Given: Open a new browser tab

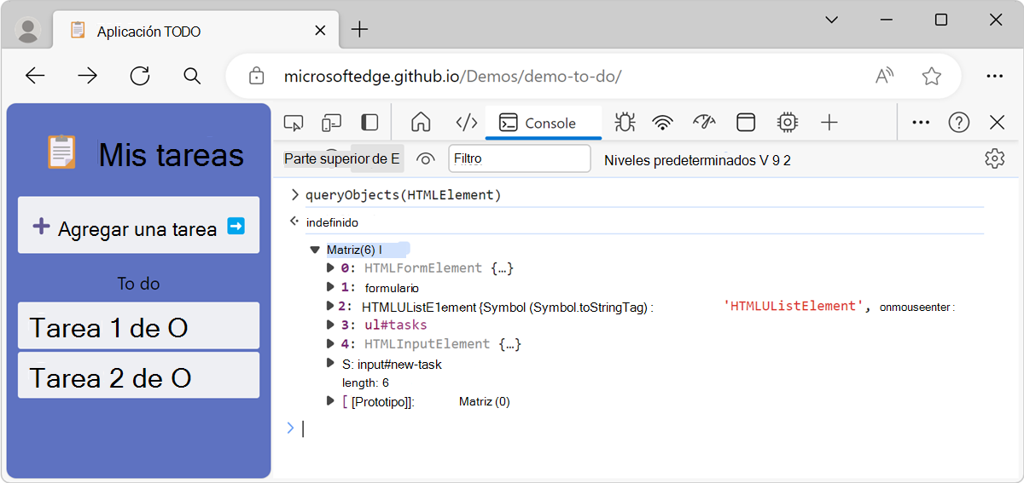Looking at the screenshot, I should [x=359, y=30].
